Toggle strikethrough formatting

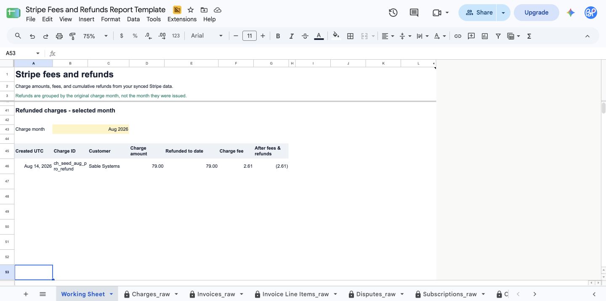pos(305,36)
